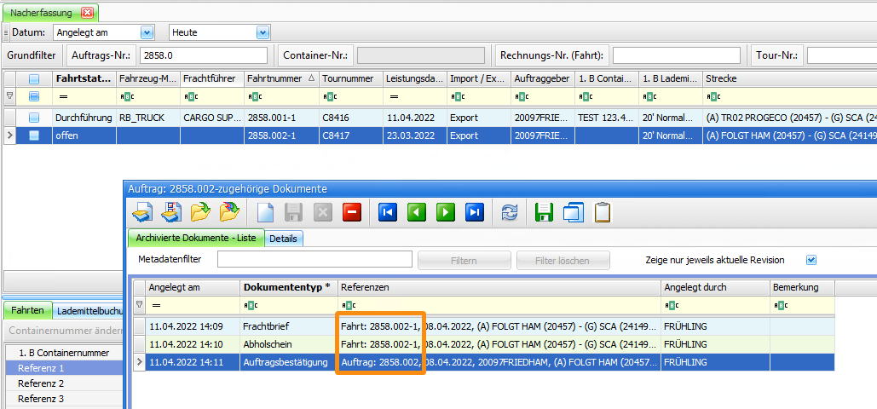Go to previous record green arrow
Viewport: 877px width, 409px height.
click(x=417, y=212)
